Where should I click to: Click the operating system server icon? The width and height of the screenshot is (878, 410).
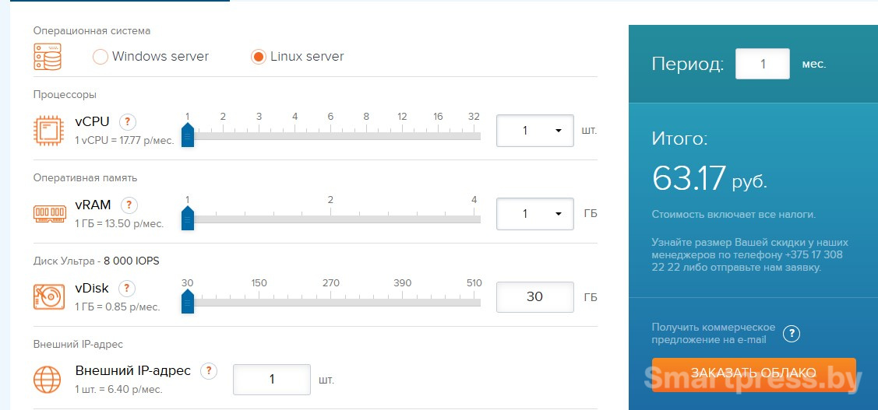(x=48, y=57)
